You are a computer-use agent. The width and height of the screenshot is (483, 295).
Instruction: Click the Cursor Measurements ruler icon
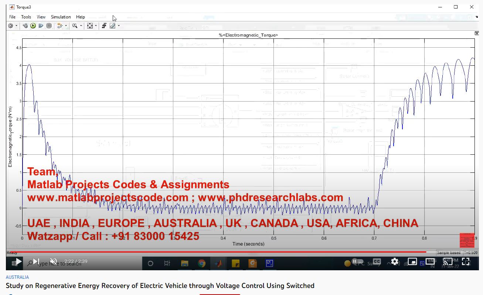(113, 26)
